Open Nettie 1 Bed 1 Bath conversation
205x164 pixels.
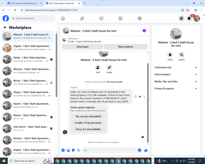pos(27,59)
